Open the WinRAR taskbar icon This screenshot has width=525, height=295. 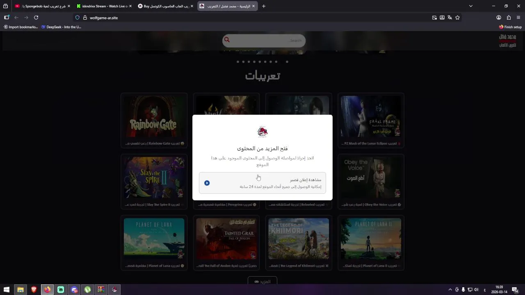(x=101, y=290)
